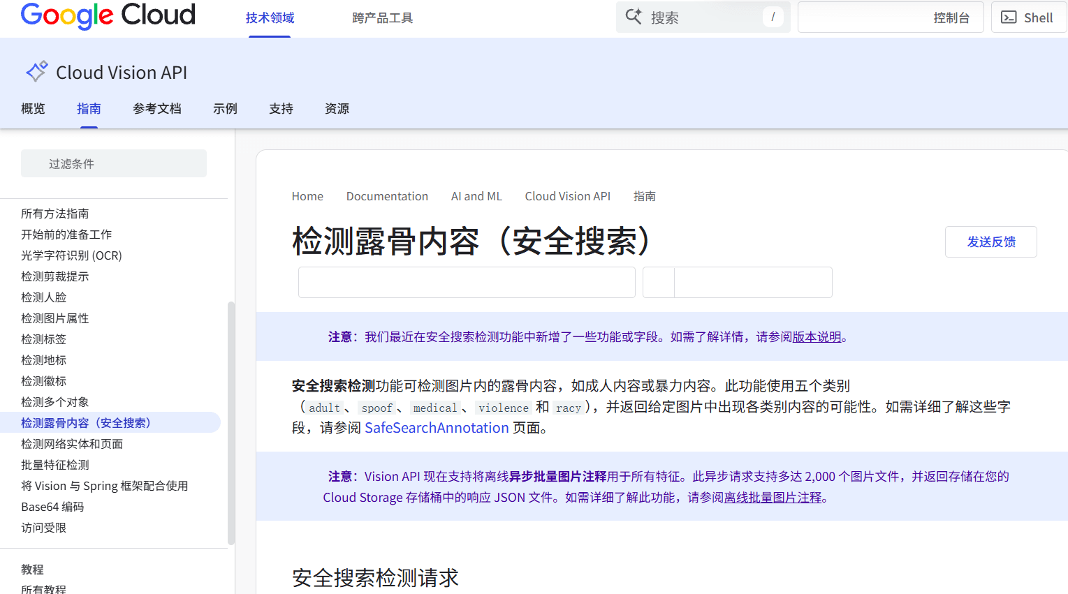Open the 跨产品工具 top navigation tab

point(382,18)
